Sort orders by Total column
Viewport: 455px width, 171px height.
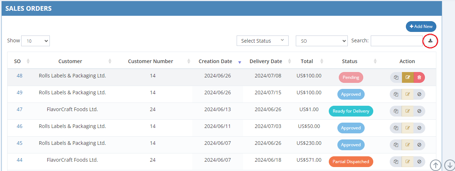pos(307,61)
